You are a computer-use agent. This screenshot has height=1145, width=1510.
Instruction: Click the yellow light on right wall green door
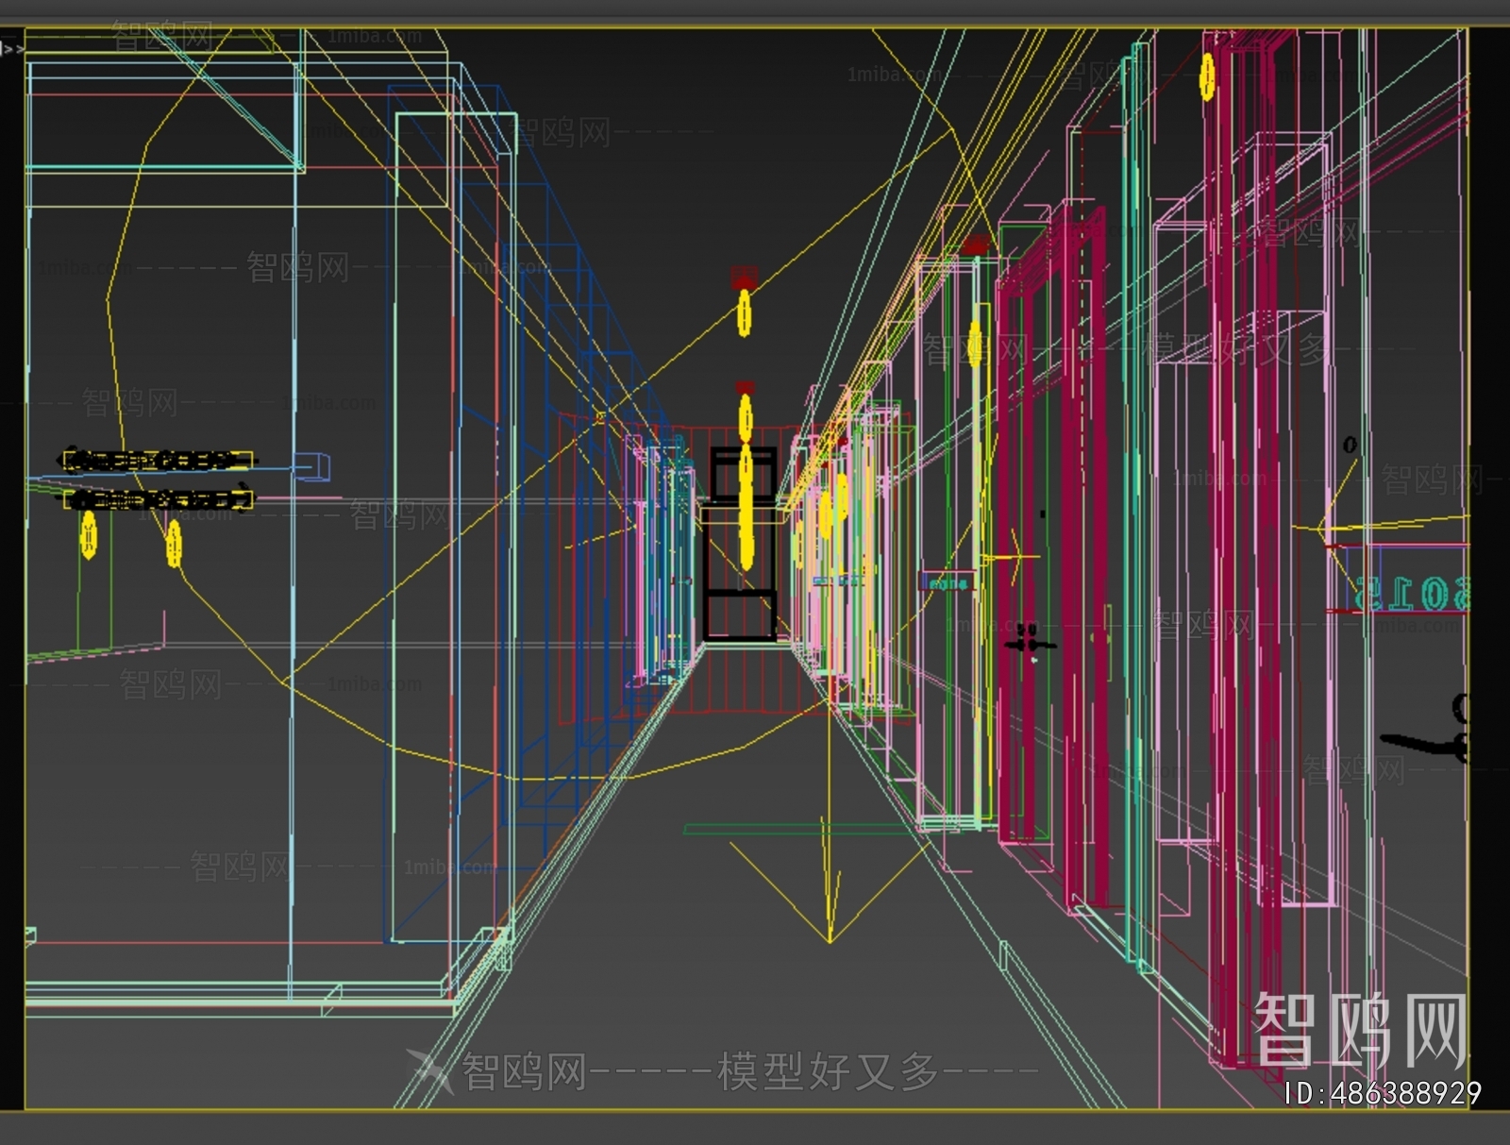point(975,345)
